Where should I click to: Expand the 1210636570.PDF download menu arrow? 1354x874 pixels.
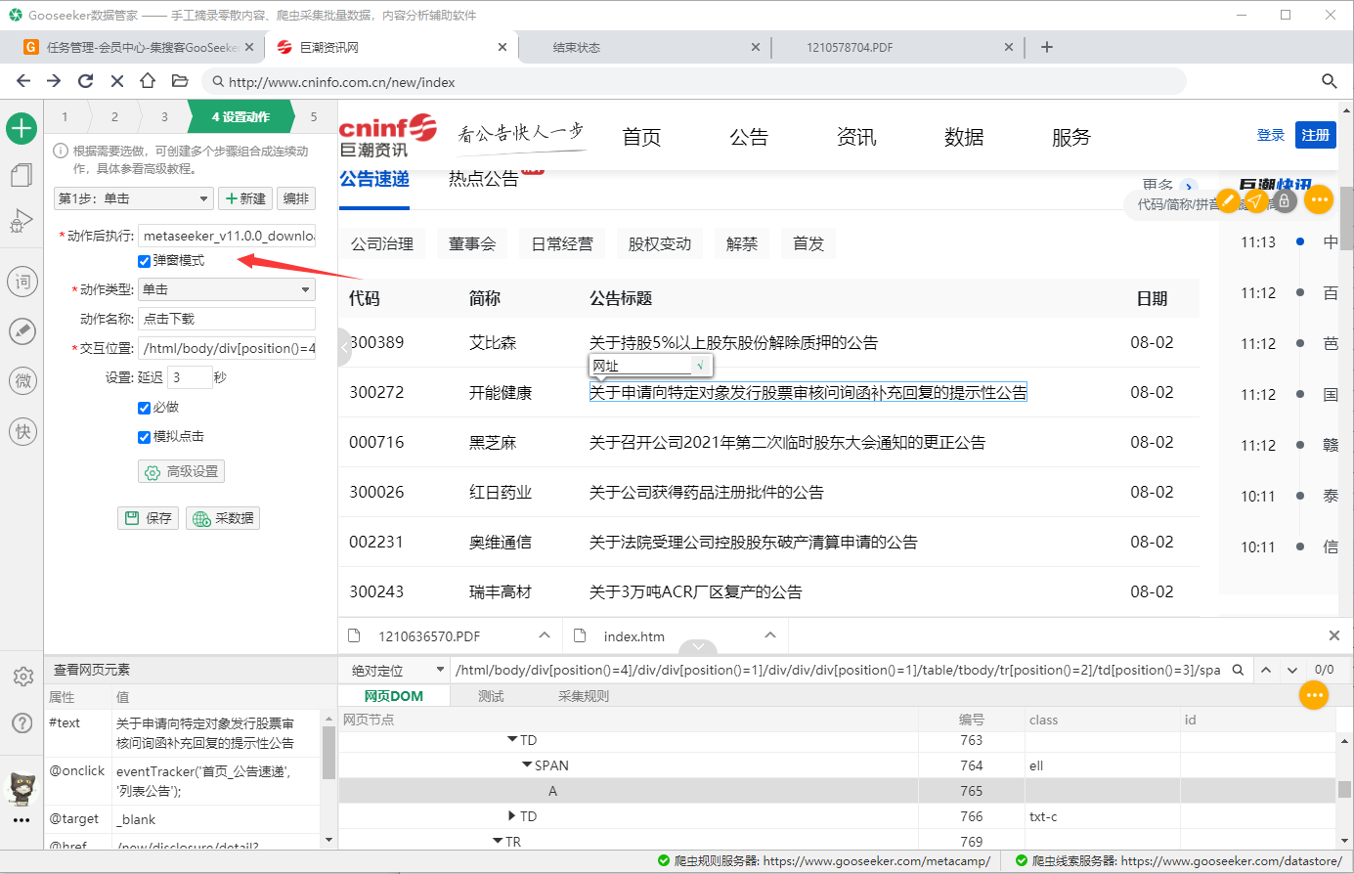(545, 635)
